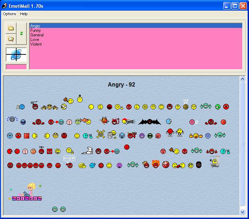Click the vertical scrollbar thumb
Screen dimensions: 249x219
click(x=243, y=144)
